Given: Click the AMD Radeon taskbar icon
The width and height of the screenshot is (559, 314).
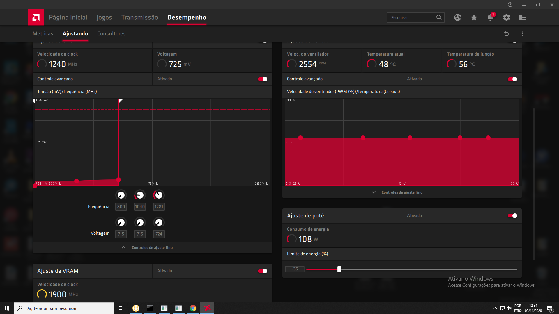Looking at the screenshot, I should coord(207,308).
